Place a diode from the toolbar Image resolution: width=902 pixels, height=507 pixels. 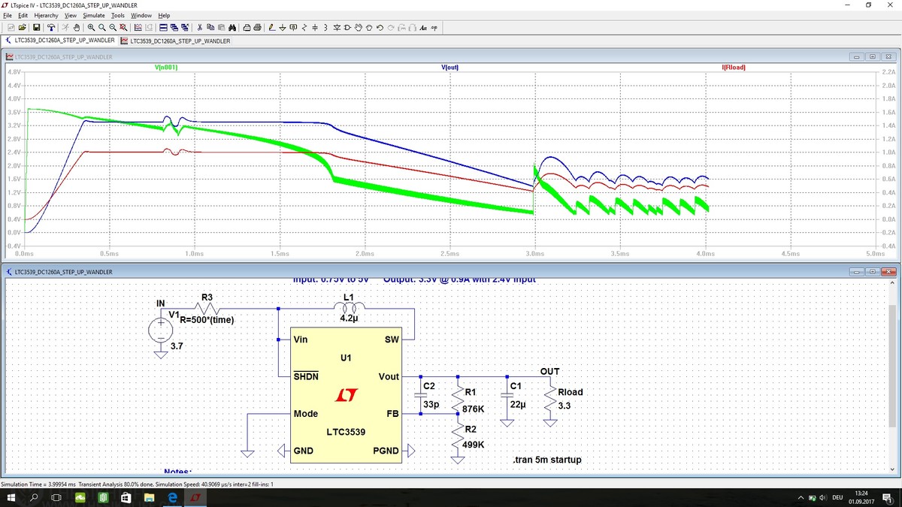336,28
